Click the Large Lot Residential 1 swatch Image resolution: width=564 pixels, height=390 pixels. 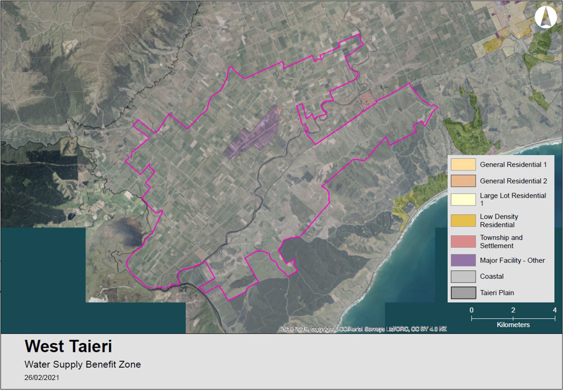coord(463,199)
